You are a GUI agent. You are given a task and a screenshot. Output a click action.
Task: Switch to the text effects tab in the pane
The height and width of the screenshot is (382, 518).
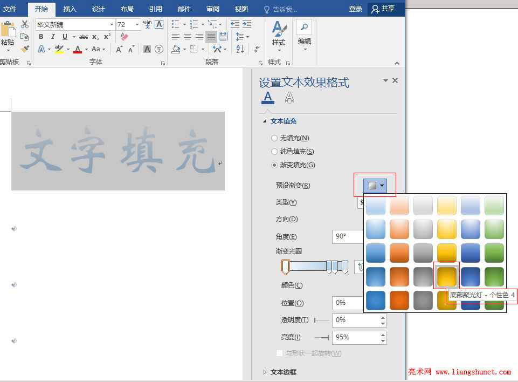coord(289,98)
